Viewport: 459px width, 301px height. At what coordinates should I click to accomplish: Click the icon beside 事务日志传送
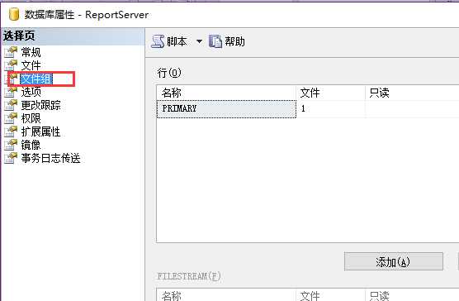click(x=11, y=158)
